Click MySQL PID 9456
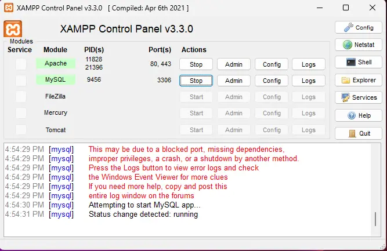This screenshot has width=387, height=251. tap(94, 79)
